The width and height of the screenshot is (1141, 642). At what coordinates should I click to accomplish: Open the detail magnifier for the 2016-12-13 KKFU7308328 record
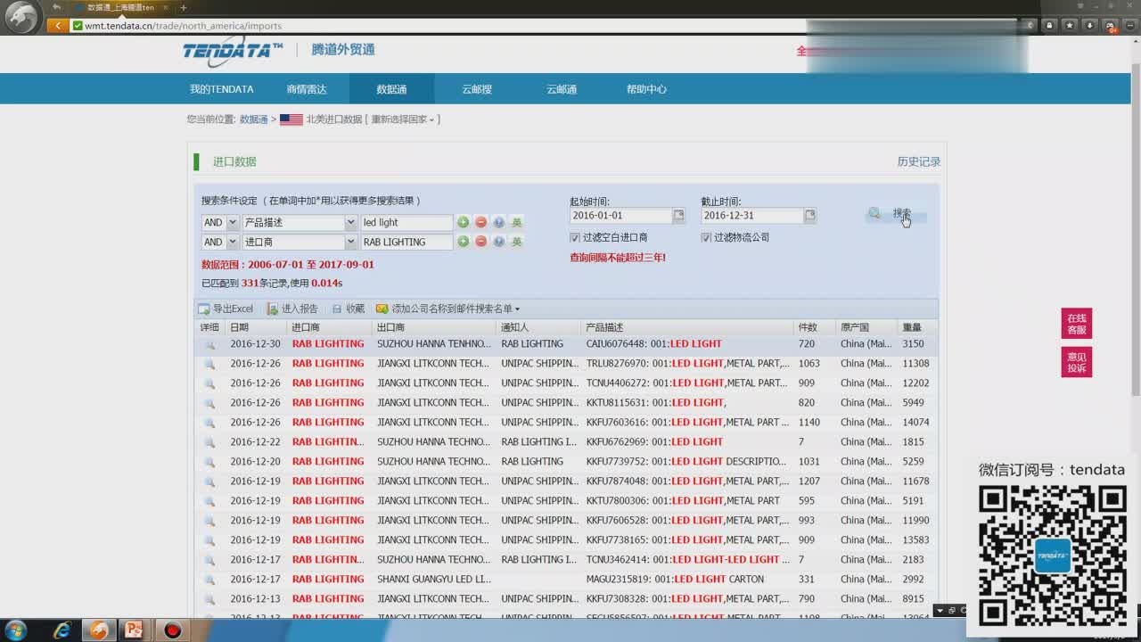tap(209, 599)
